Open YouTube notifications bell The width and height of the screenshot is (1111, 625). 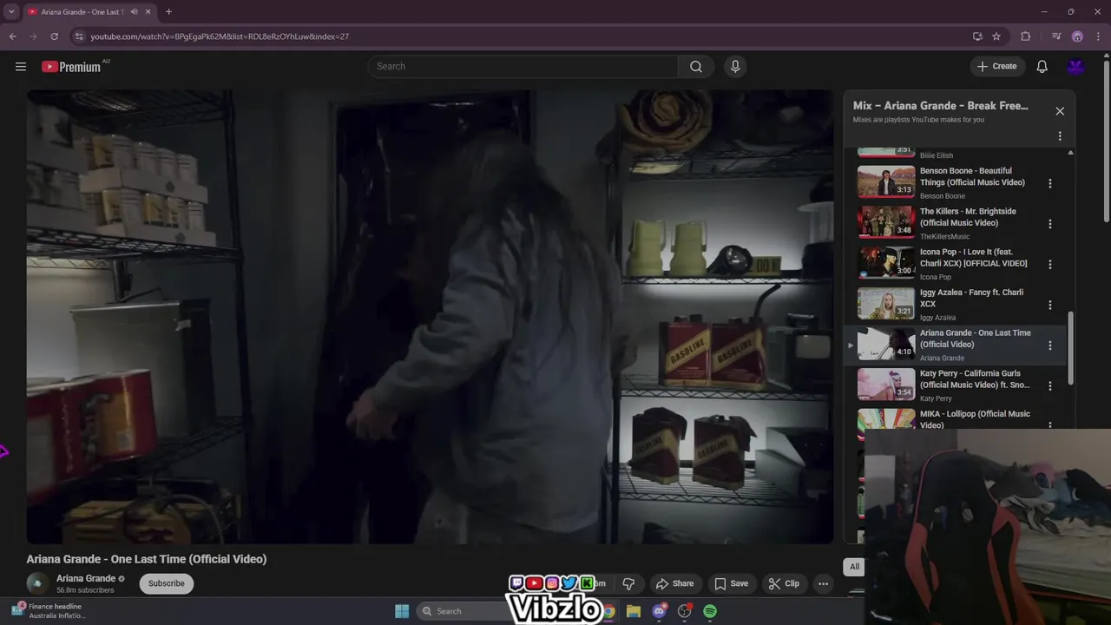[1042, 67]
